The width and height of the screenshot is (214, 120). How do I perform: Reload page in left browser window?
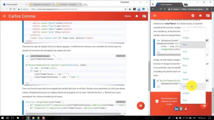tap(10, 9)
